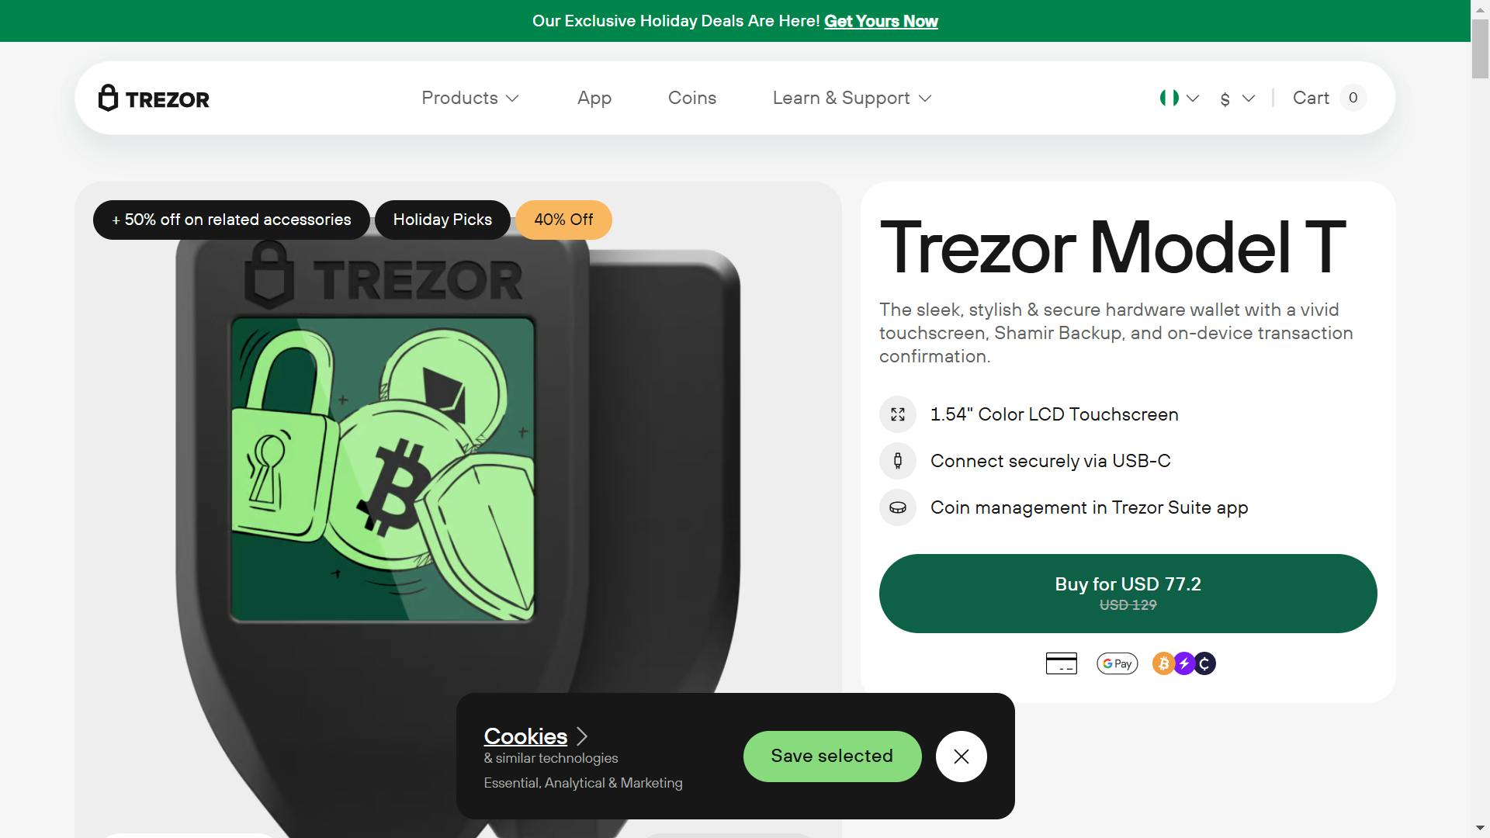Click the USB-C connection icon
The height and width of the screenshot is (838, 1490).
pos(896,460)
